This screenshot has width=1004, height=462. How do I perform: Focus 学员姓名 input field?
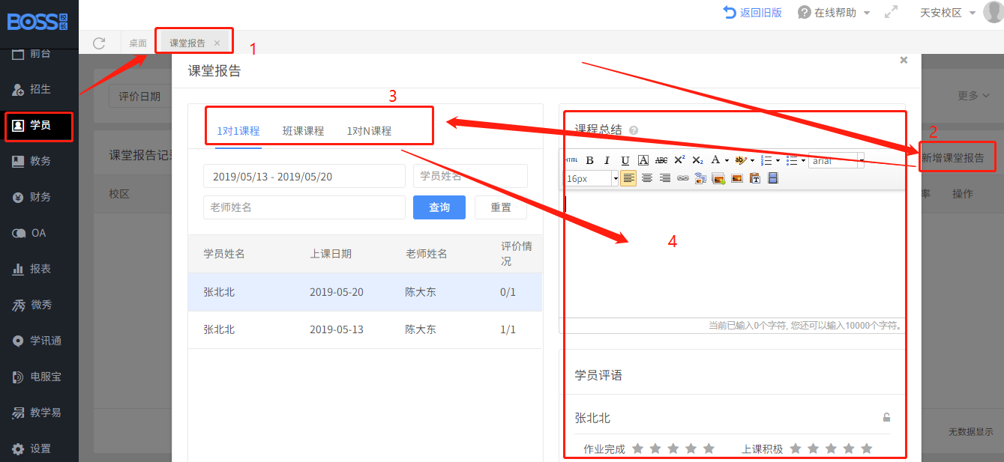(x=470, y=177)
